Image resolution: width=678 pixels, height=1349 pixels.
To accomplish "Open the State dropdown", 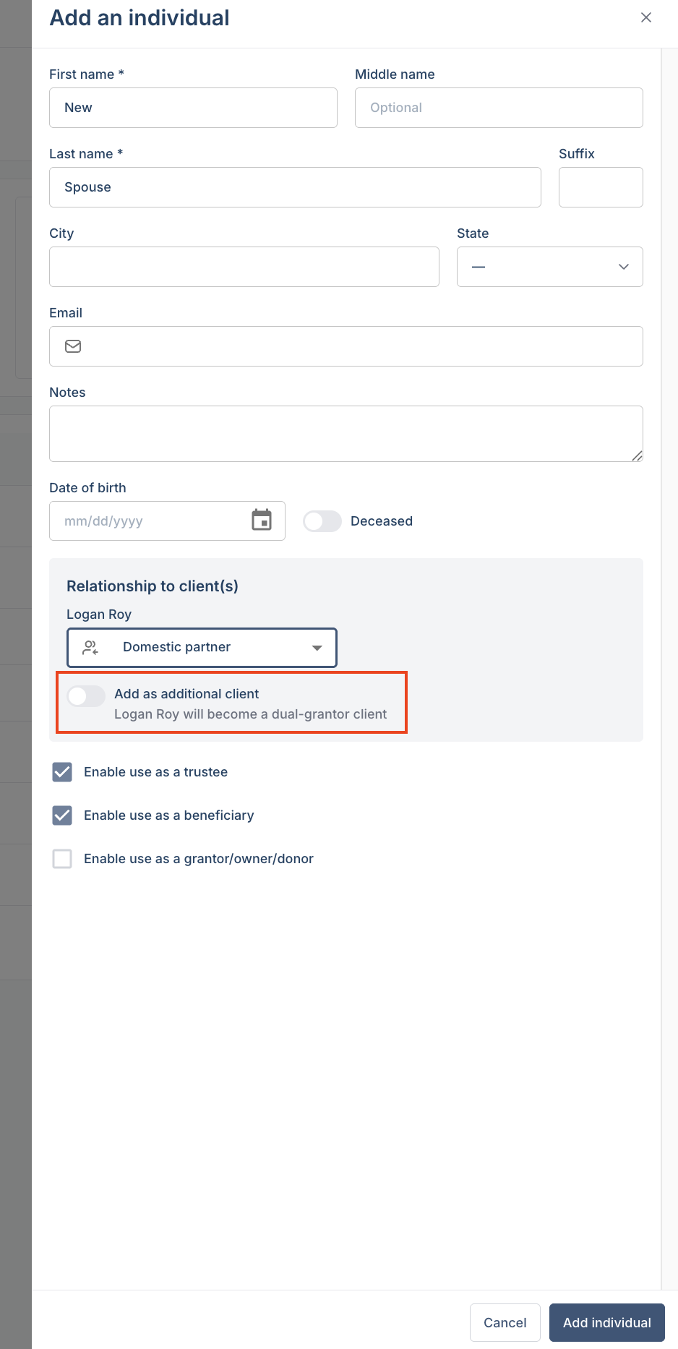I will pyautogui.click(x=550, y=267).
